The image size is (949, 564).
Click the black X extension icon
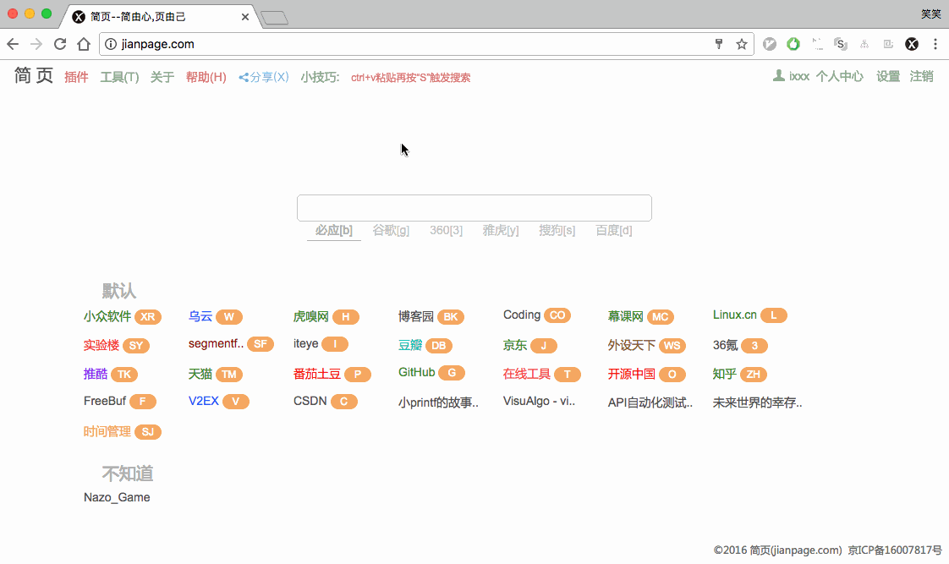click(912, 44)
